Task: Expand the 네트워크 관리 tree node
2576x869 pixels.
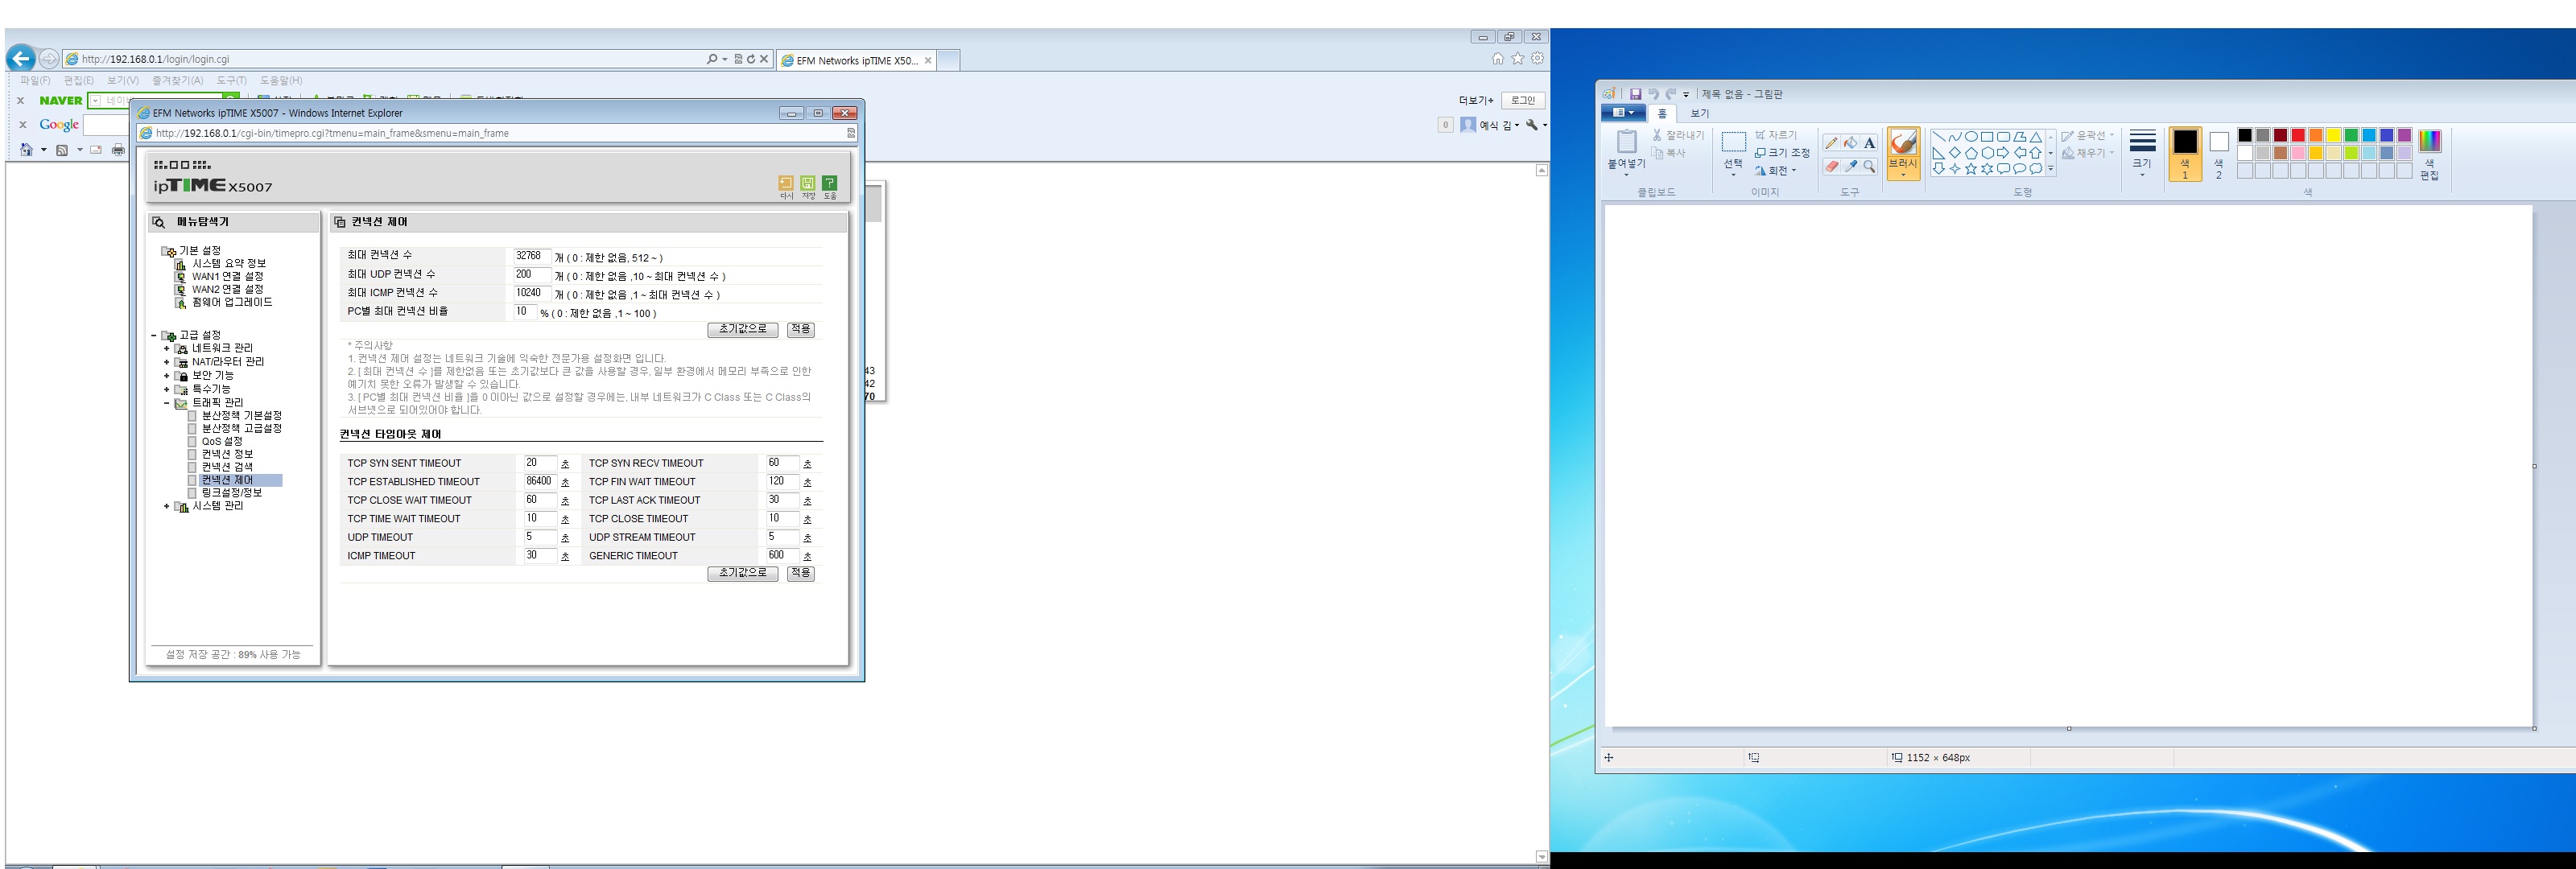Action: tap(166, 349)
